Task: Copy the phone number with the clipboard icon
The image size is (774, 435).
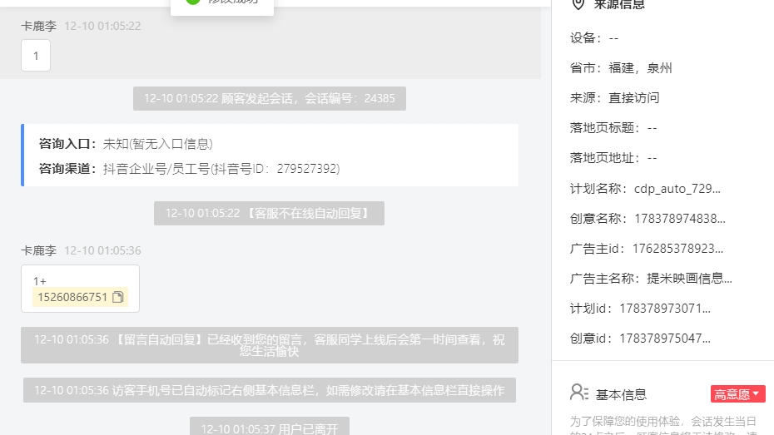Action: click(x=117, y=297)
